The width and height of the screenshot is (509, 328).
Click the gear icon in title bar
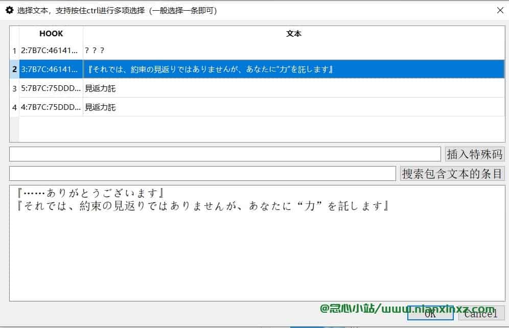coord(9,10)
